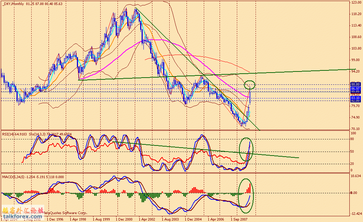The image size is (363, 222).
Task: Click the 100 level on RSI scale
Action: click(354, 133)
